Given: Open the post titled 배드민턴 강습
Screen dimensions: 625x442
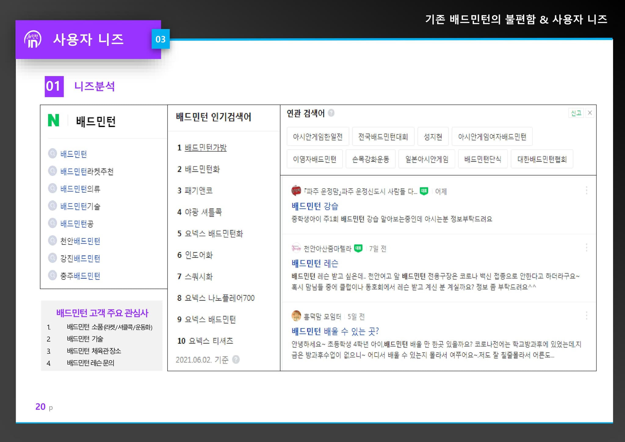Looking at the screenshot, I should pos(315,206).
